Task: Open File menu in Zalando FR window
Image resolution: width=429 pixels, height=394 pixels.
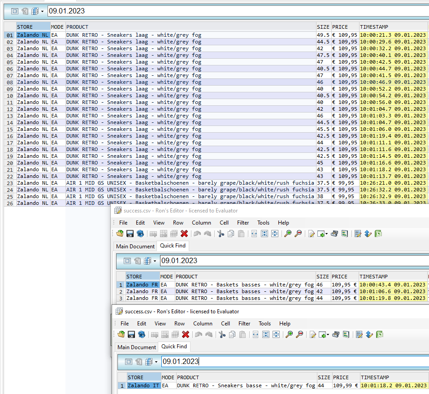Action: [123, 223]
